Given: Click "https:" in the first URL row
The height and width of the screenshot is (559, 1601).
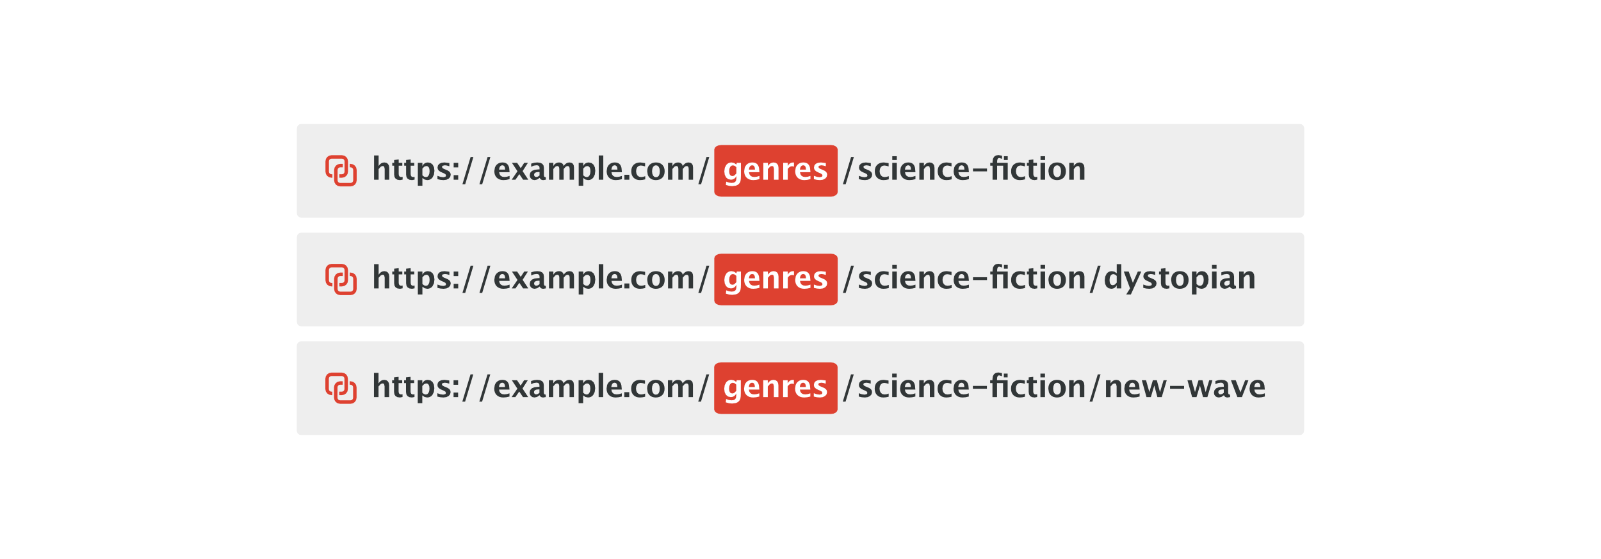Looking at the screenshot, I should pyautogui.click(x=416, y=170).
